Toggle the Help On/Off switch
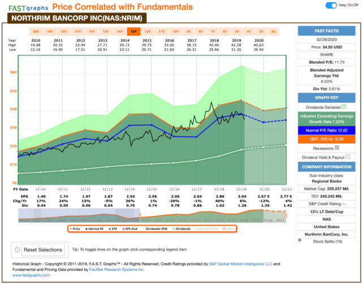This screenshot has width=362, height=284. (x=331, y=5)
